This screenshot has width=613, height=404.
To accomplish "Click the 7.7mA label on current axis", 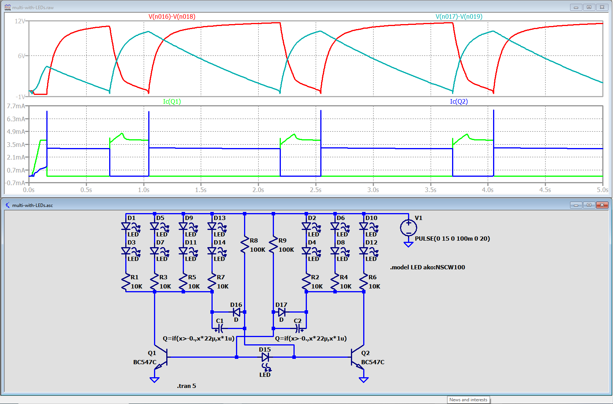I will pyautogui.click(x=16, y=106).
